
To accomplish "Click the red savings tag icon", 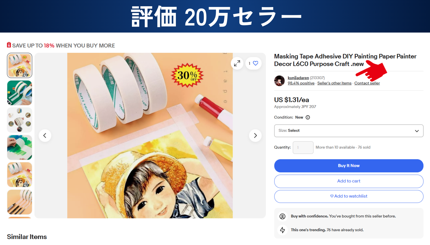I will pyautogui.click(x=9, y=45).
